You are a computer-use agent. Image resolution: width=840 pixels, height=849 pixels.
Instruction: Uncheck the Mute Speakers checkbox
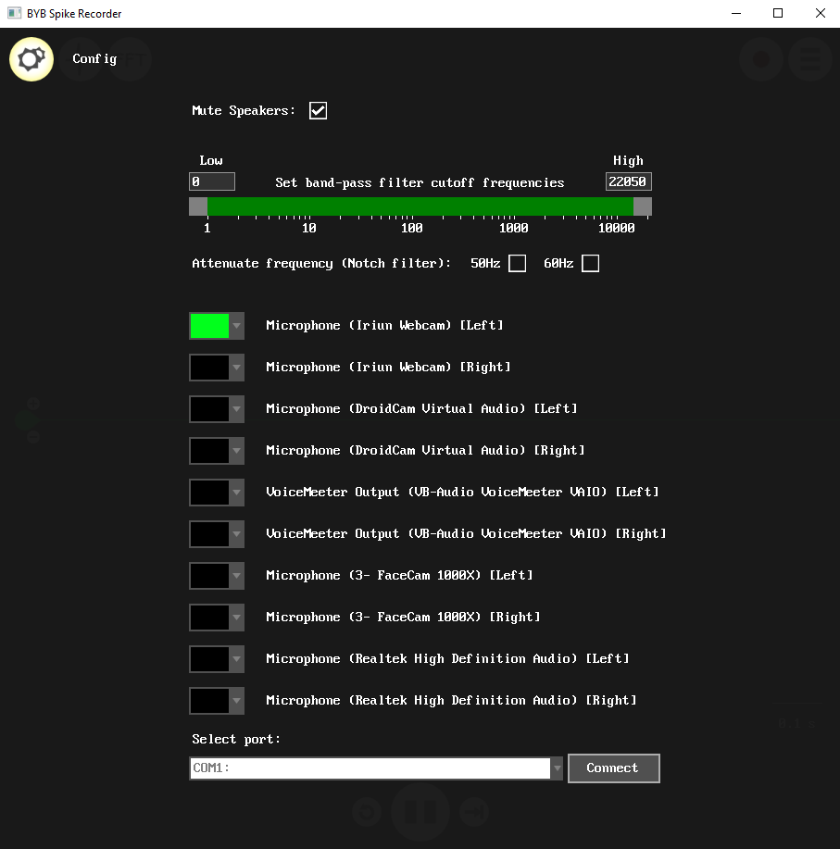point(318,110)
